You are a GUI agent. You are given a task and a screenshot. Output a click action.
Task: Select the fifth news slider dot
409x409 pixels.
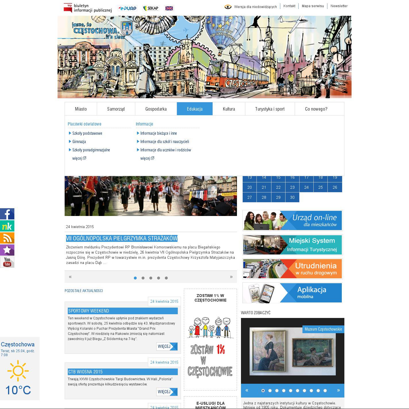(166, 278)
